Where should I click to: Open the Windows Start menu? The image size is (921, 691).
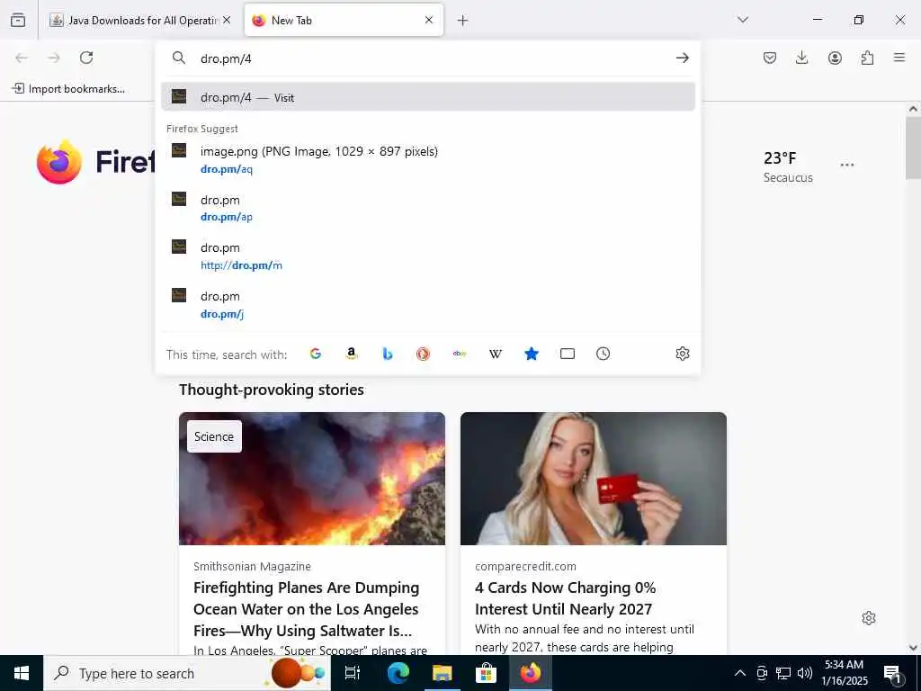[22, 673]
